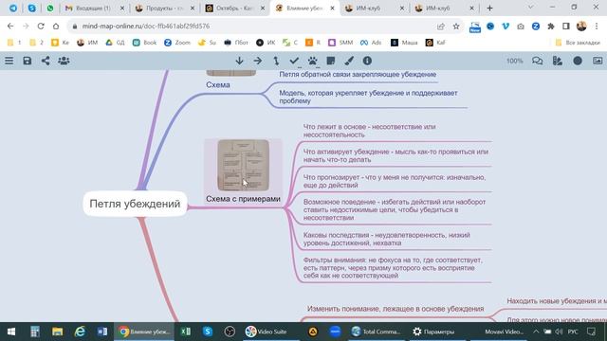The image size is (607, 341).
Task: Select the Схема с примерами node label
Action: (243, 199)
